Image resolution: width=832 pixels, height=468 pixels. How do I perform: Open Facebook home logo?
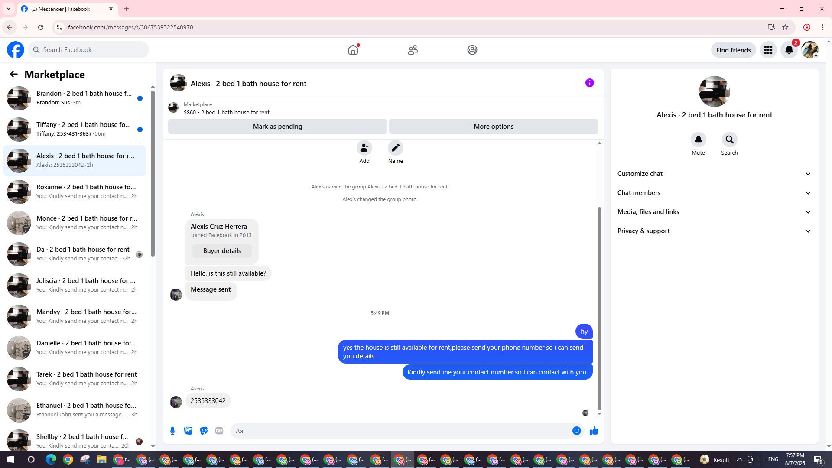(x=16, y=50)
